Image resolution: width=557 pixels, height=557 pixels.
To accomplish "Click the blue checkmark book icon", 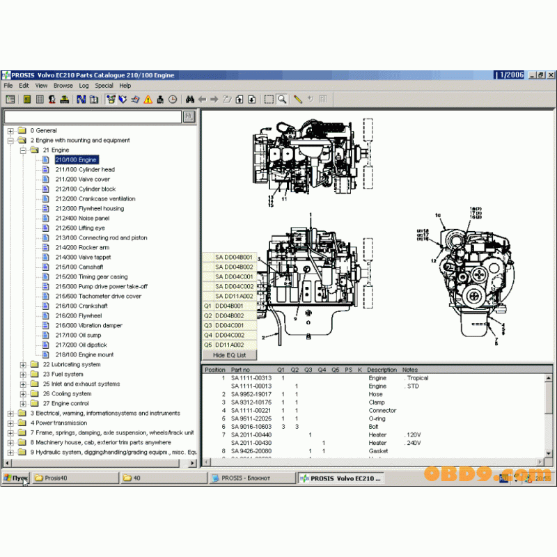I will pyautogui.click(x=123, y=100).
